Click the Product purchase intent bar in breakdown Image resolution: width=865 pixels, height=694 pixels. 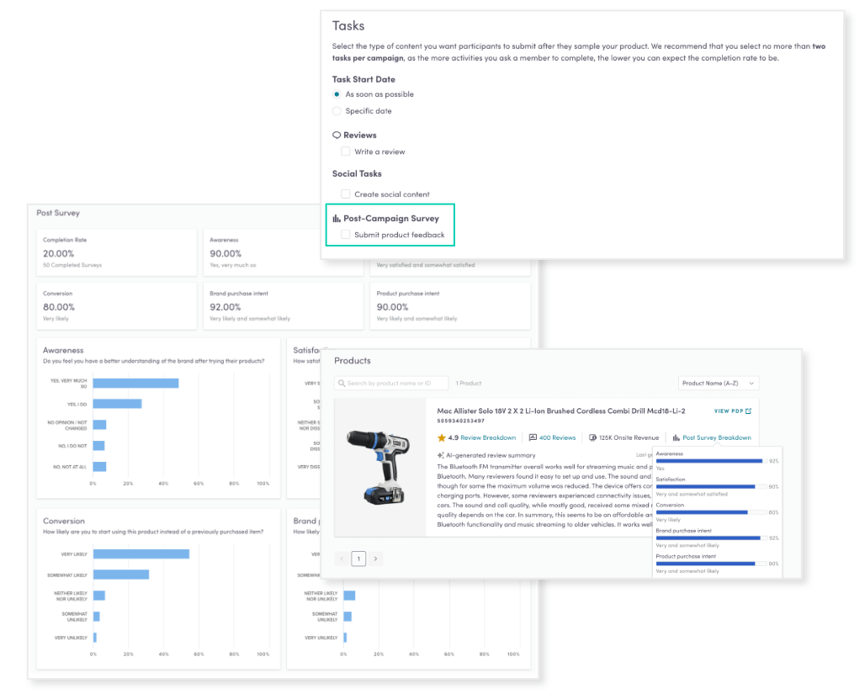(x=711, y=564)
